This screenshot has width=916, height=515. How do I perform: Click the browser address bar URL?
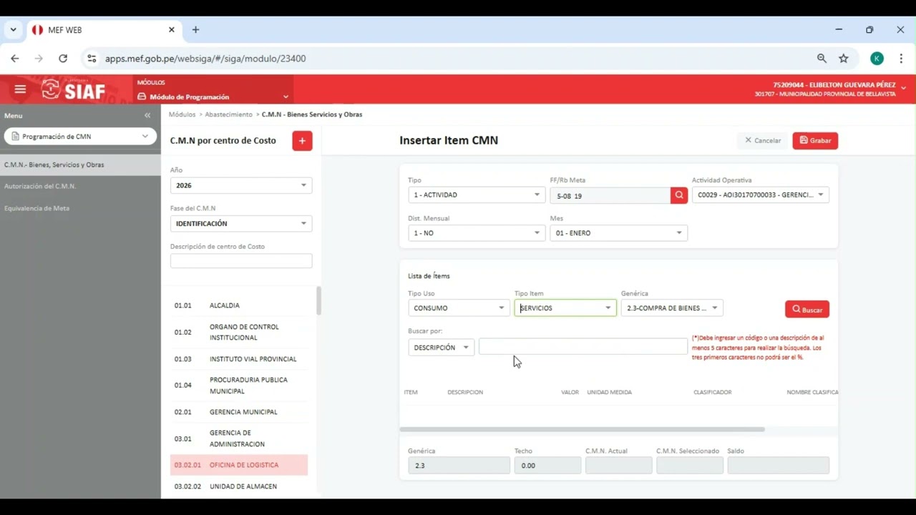pos(205,59)
